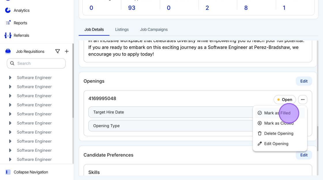Viewport: 323px width, 180px height.
Task: Click the checkmark icon beside Mark as Filled
Action: [260, 113]
